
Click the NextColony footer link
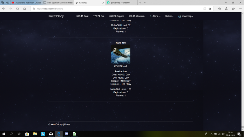(57, 124)
